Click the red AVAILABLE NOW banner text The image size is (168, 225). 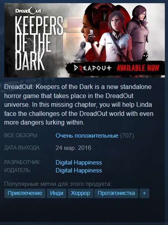[x=138, y=68]
